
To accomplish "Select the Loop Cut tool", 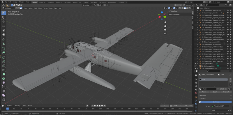I will (4, 66).
